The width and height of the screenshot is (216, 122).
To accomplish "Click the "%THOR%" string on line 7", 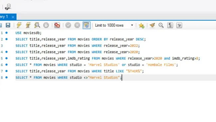I will click(x=134, y=71).
